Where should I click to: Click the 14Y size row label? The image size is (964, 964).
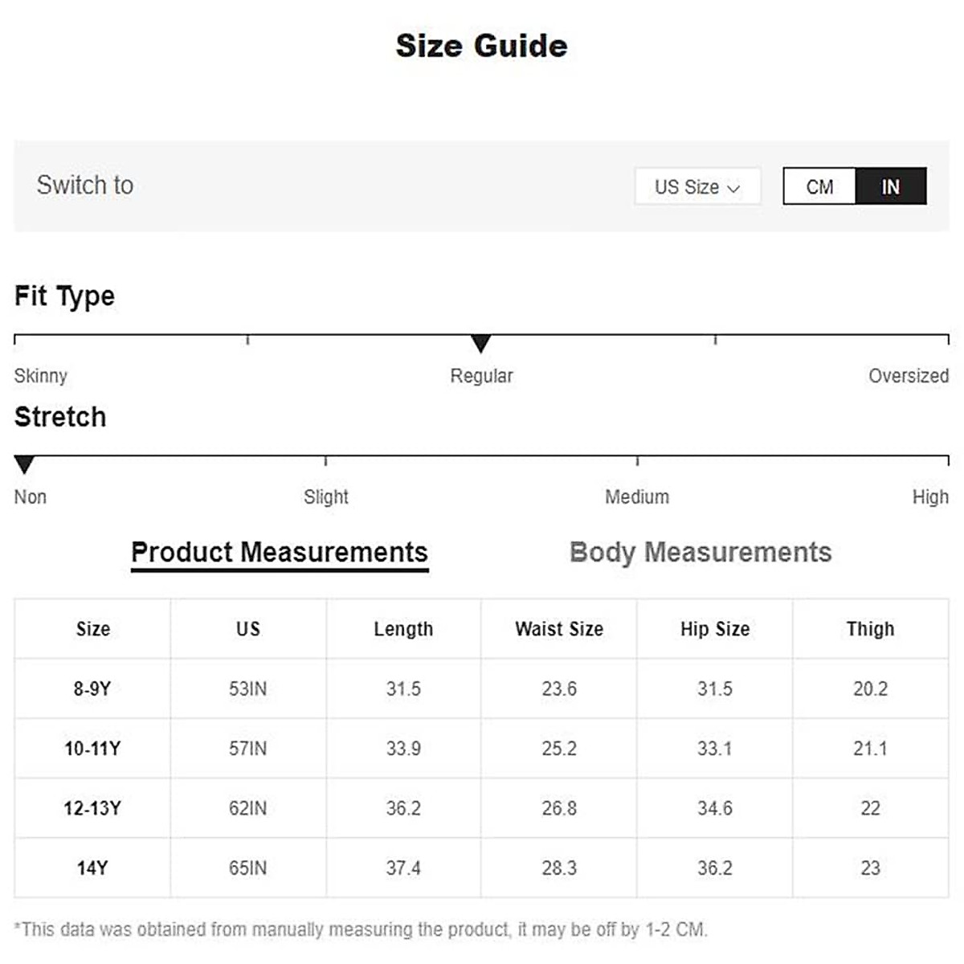pos(92,868)
